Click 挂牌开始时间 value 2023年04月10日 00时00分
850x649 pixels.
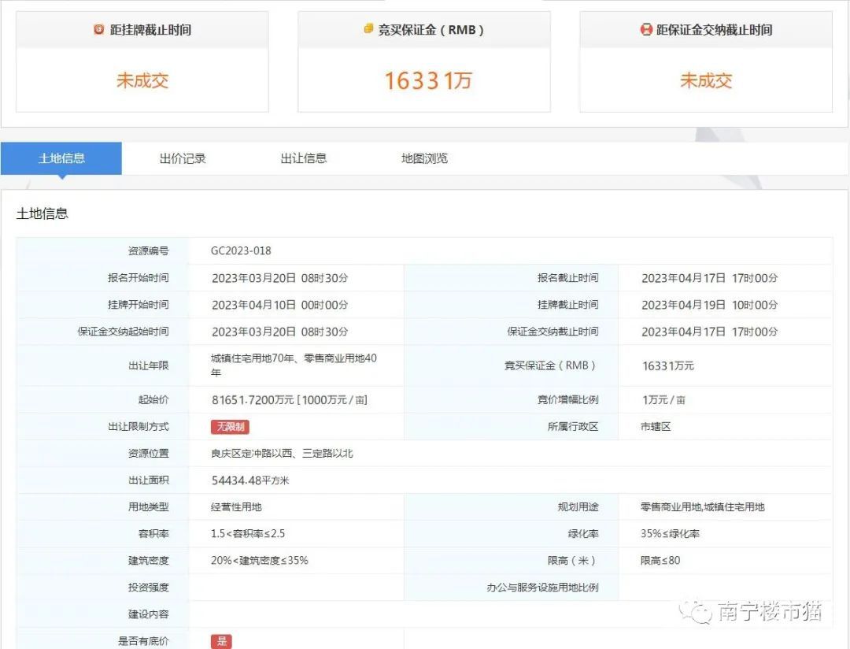(279, 305)
